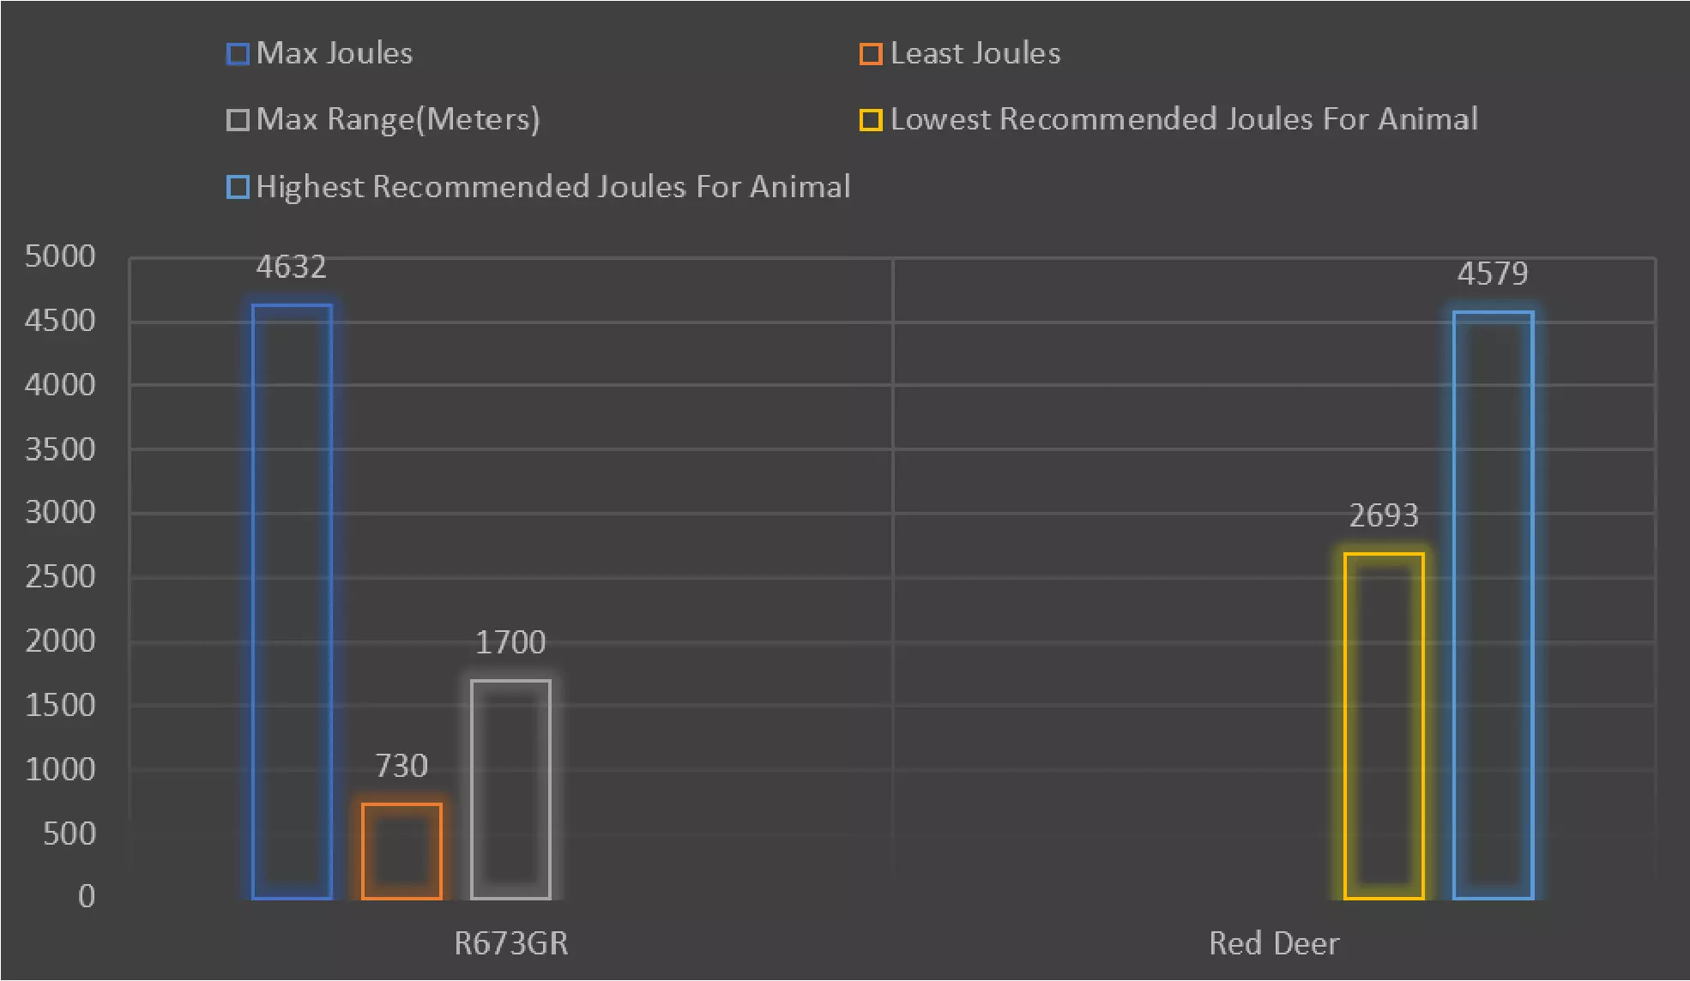
Task: Select the Least Joules legend label
Action: pyautogui.click(x=975, y=53)
